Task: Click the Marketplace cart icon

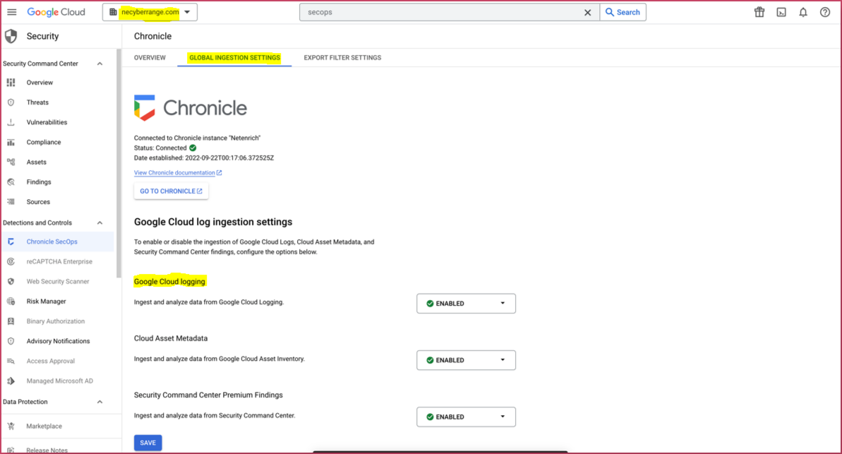Action: click(x=11, y=426)
